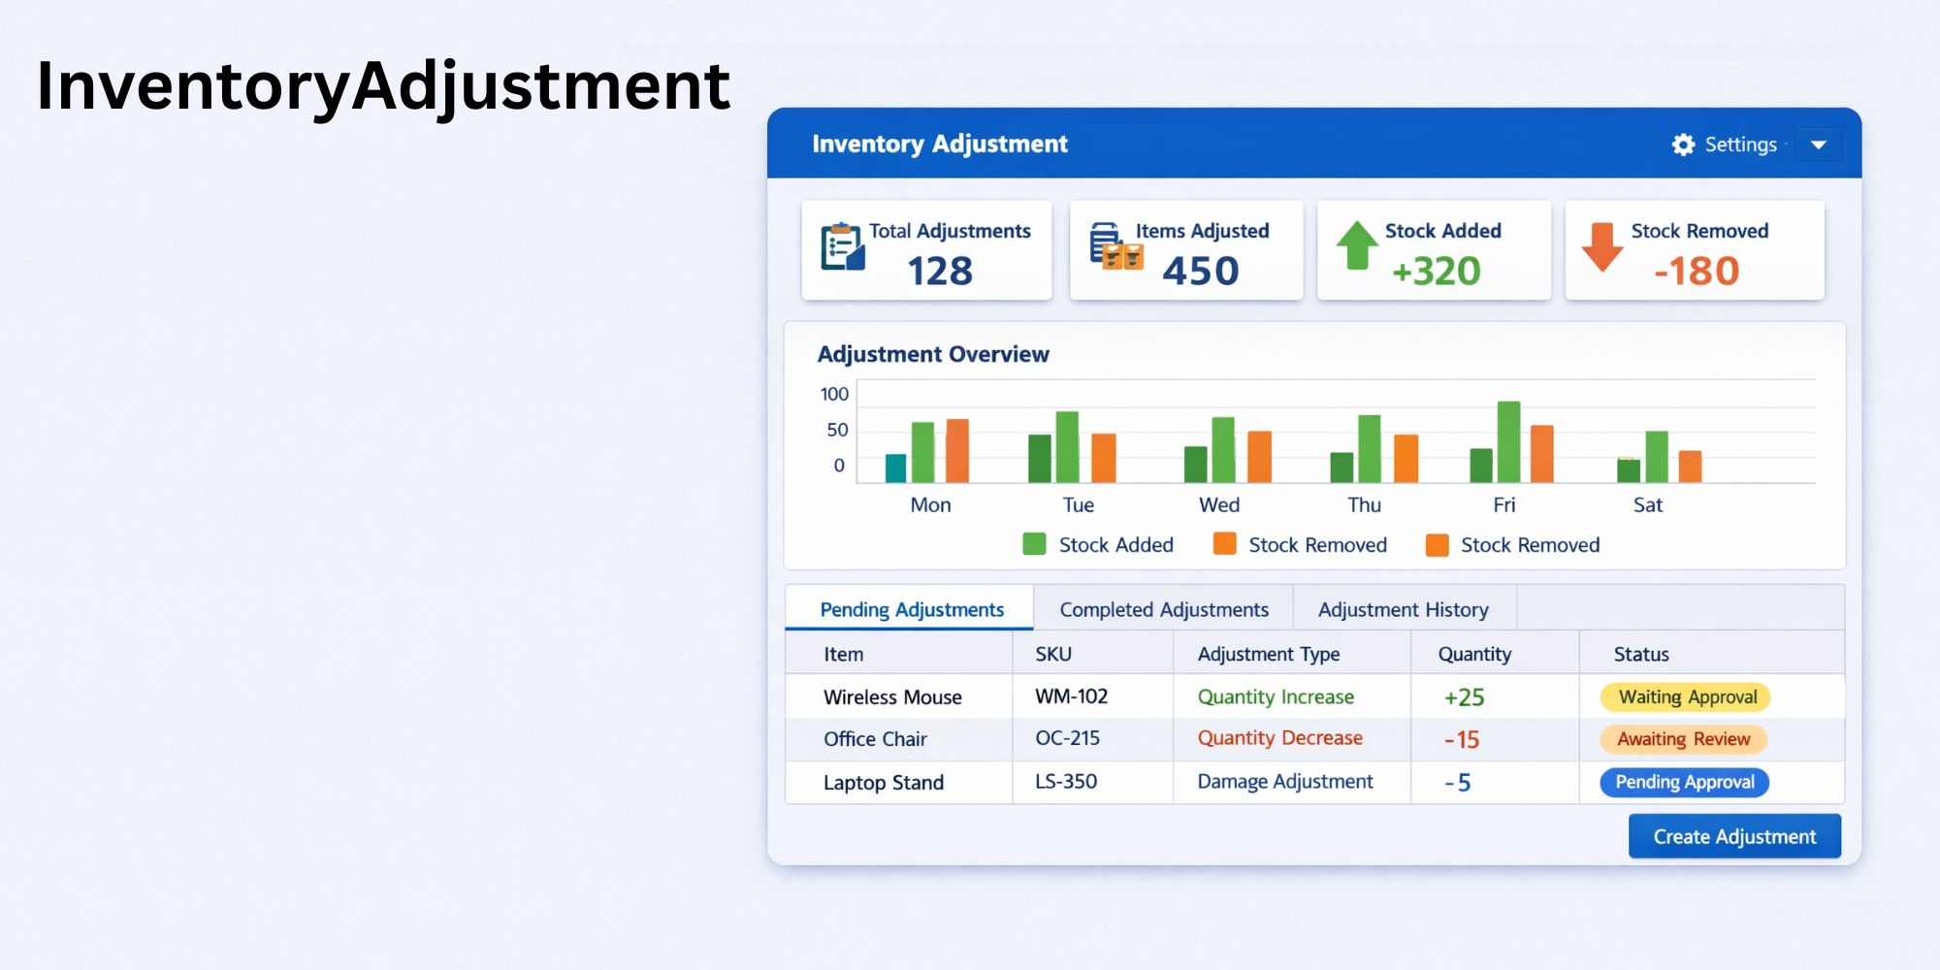Open the Completed Adjustments tab
This screenshot has width=1940, height=970.
tap(1163, 609)
